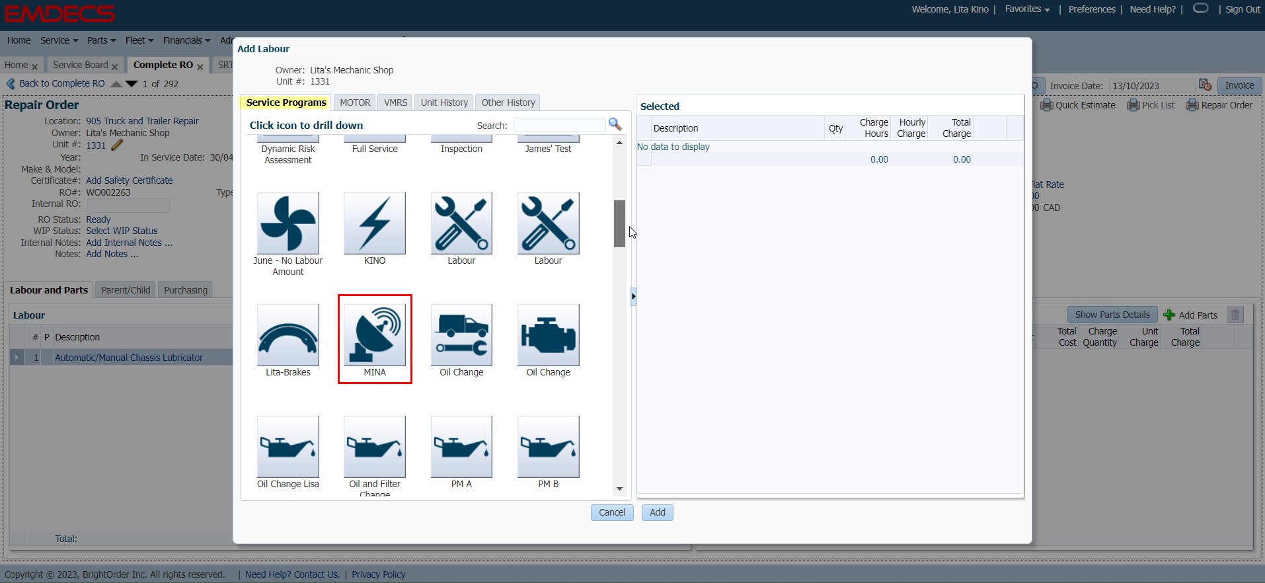Screen dimensions: 1265x583
Task: Open the June - No Labour Amount fan icon
Action: pos(288,223)
